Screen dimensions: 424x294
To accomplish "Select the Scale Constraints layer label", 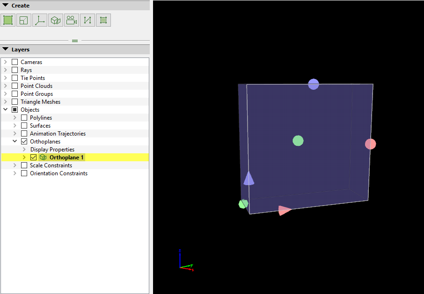I will [x=51, y=165].
